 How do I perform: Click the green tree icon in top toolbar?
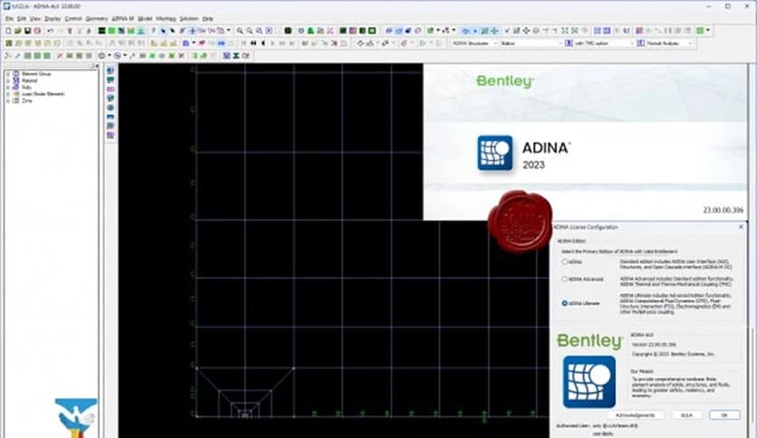[311, 31]
